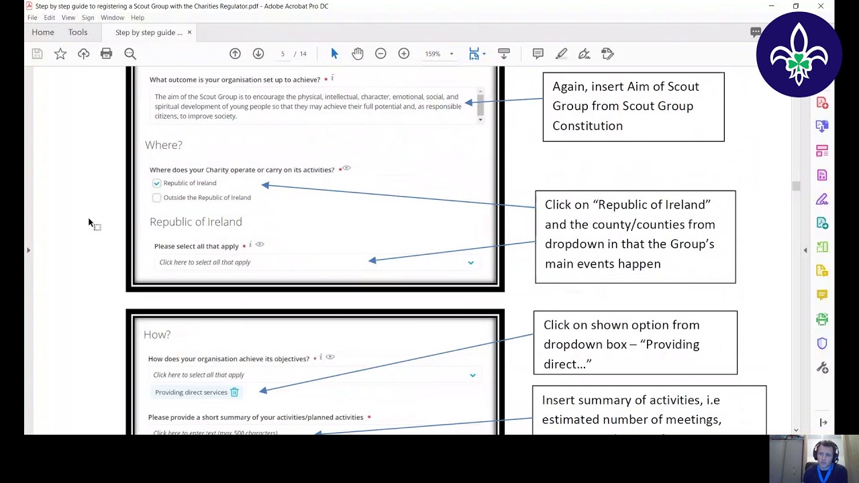Click the scrolling mode toolbar icon

coord(504,54)
